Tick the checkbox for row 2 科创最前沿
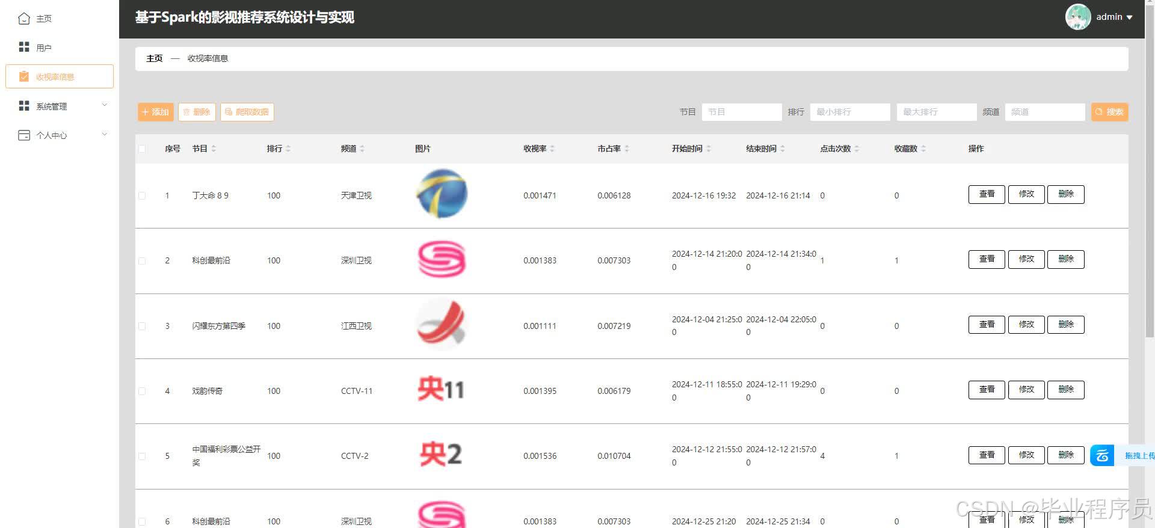1155x528 pixels. point(142,261)
